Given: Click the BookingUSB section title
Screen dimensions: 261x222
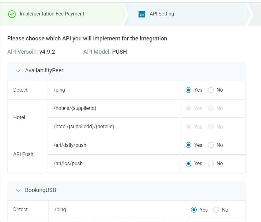Looking at the screenshot, I should point(40,190).
